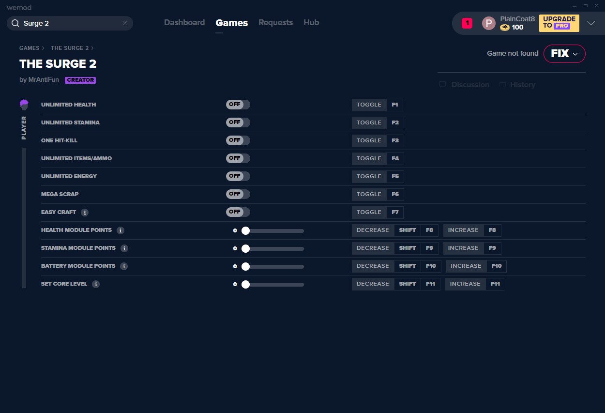Show Health Module Points info icon
Image resolution: width=605 pixels, height=413 pixels.
121,230
